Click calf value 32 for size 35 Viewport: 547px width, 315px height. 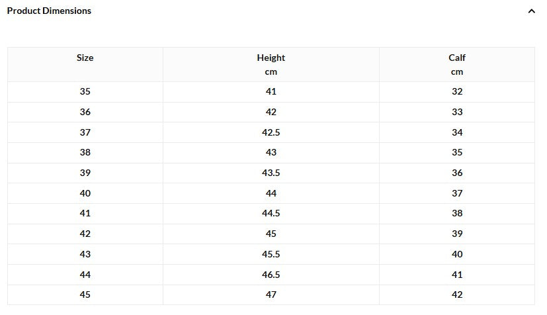tap(457, 92)
